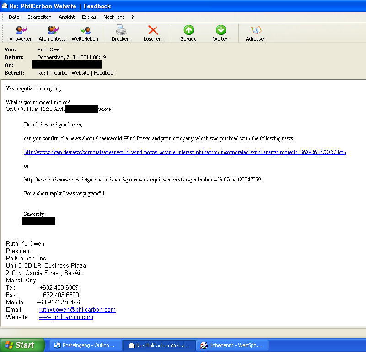Open the Ansicht menu
Image resolution: width=366 pixels, height=352 pixels.
[67, 17]
